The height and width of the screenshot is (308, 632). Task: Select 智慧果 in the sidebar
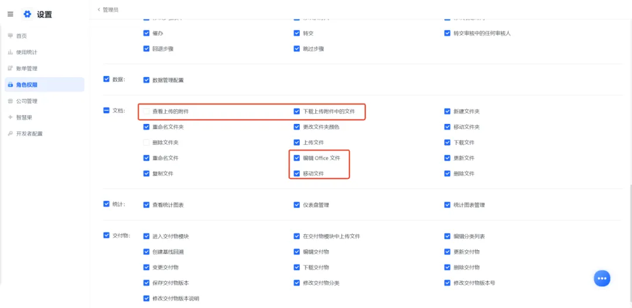pos(24,117)
